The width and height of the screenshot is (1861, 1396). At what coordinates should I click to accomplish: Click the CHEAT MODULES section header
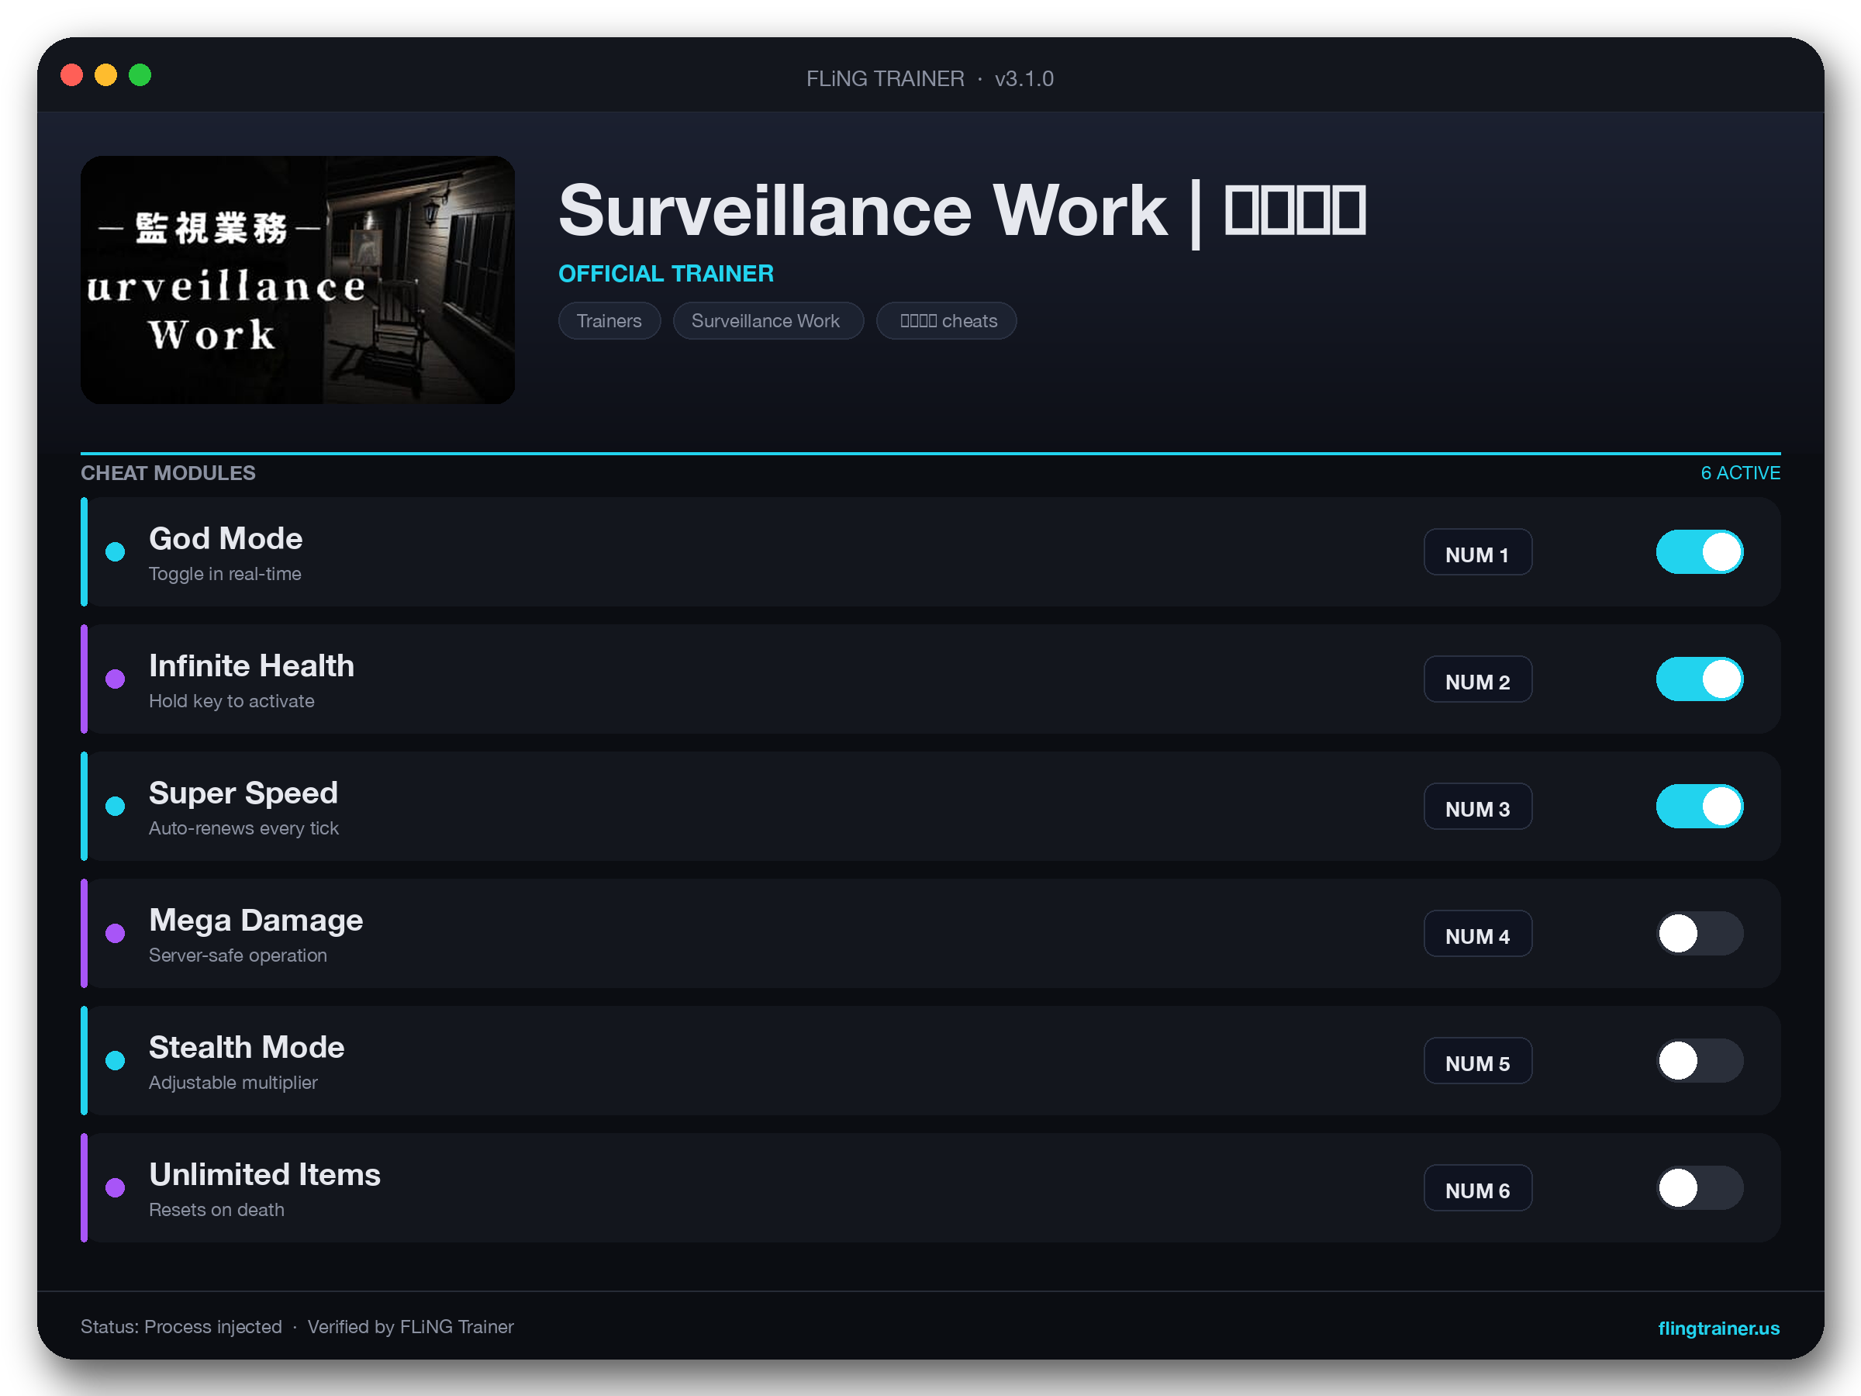168,473
